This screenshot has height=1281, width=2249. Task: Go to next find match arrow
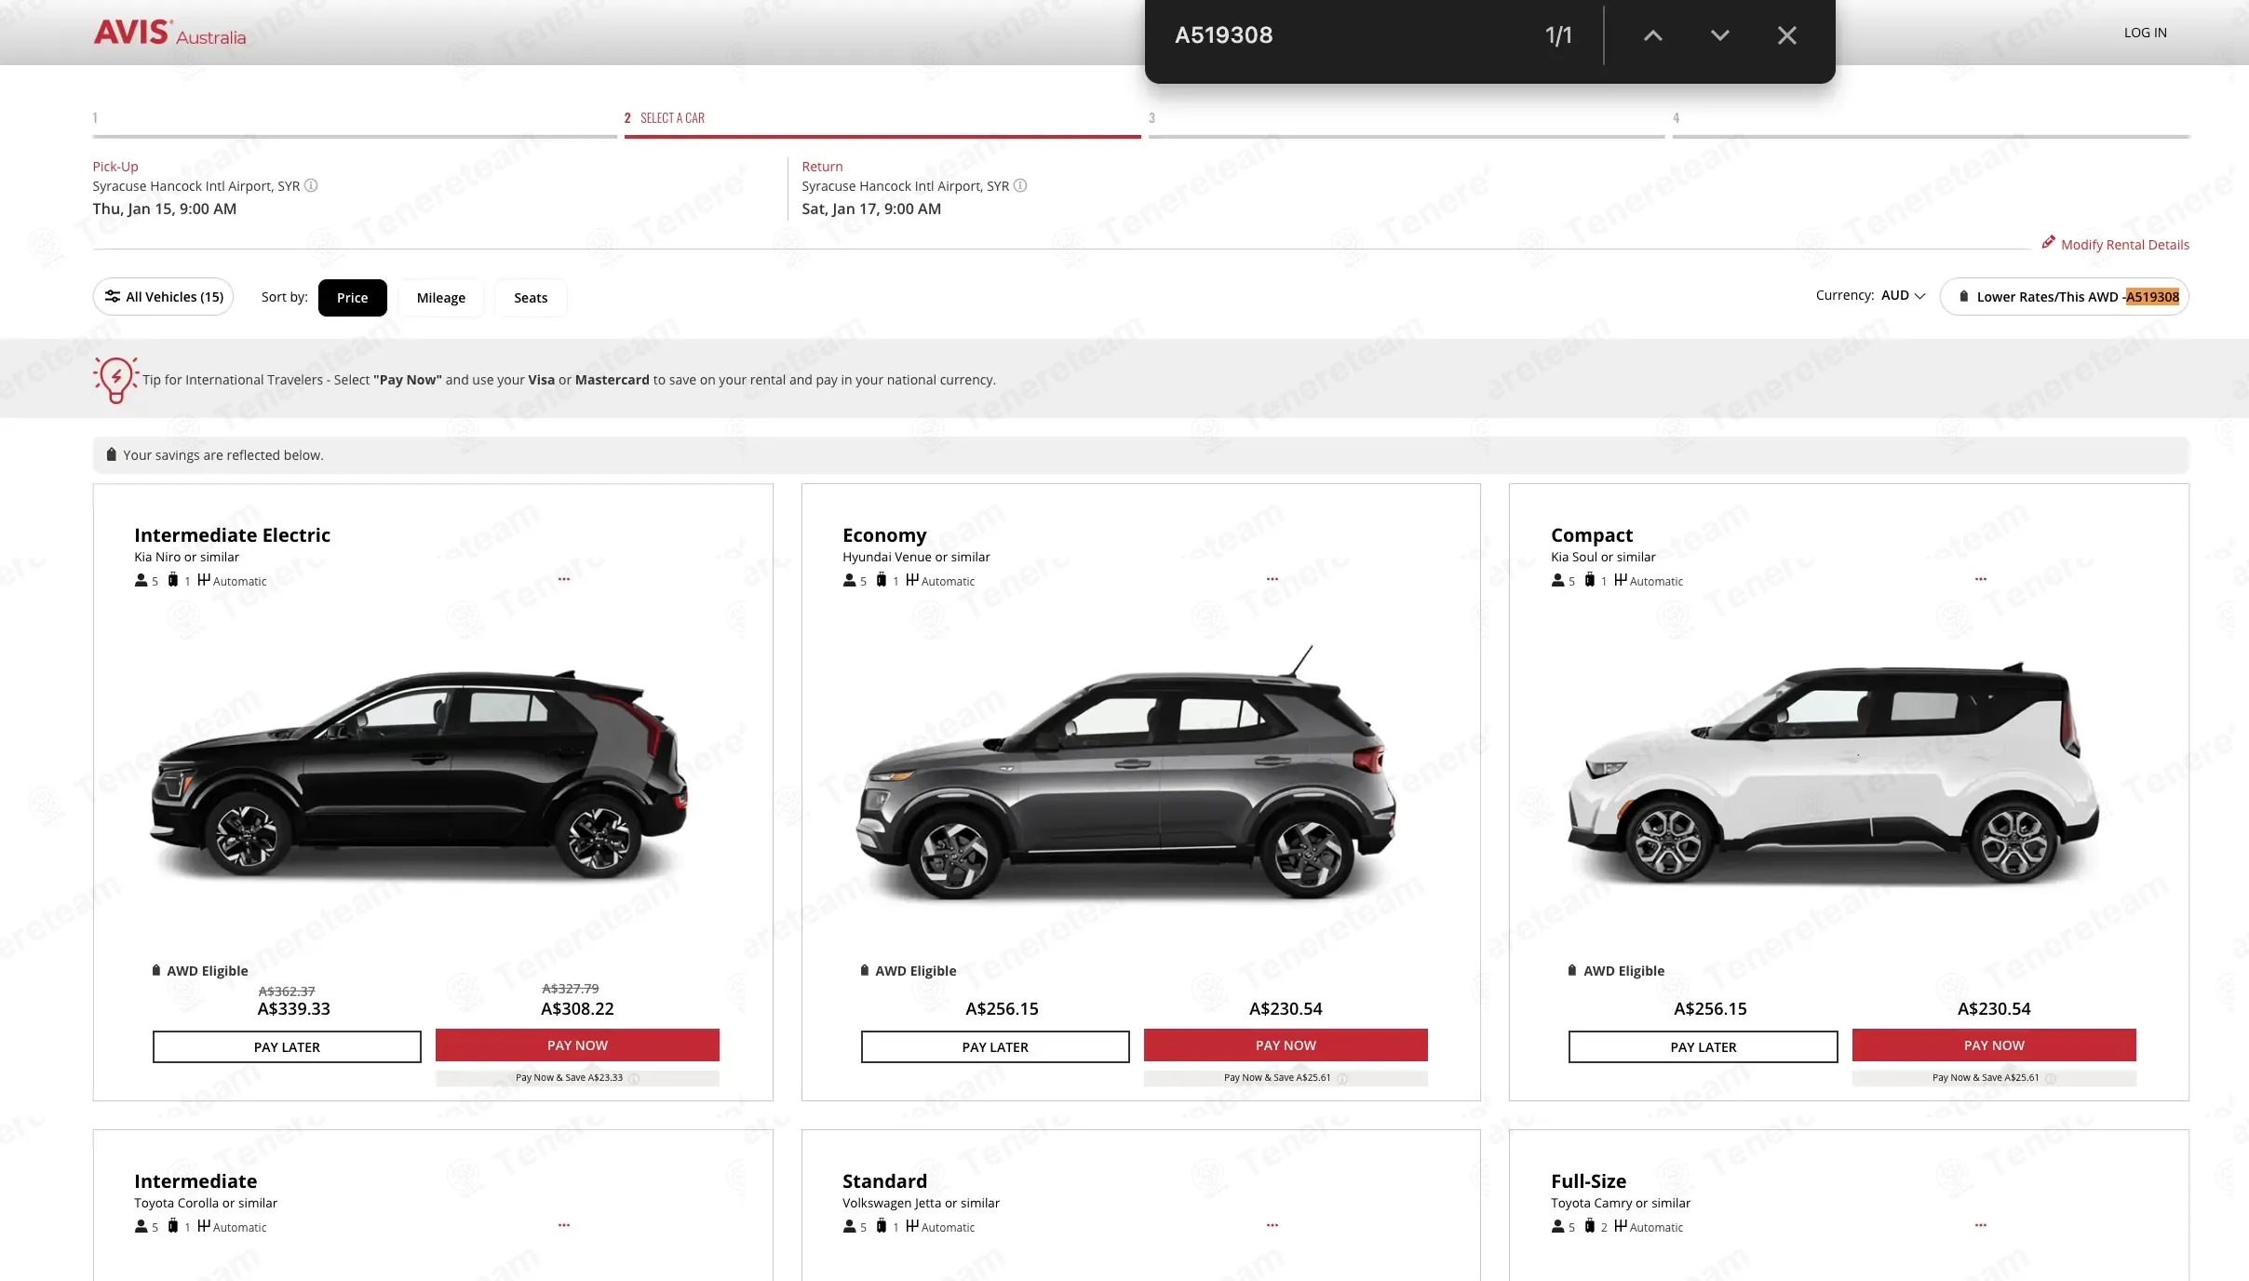click(x=1719, y=35)
